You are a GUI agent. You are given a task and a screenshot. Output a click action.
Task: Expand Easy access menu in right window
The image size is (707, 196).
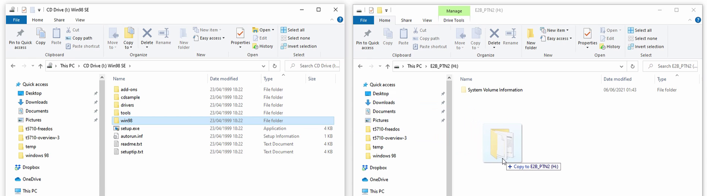click(x=559, y=39)
